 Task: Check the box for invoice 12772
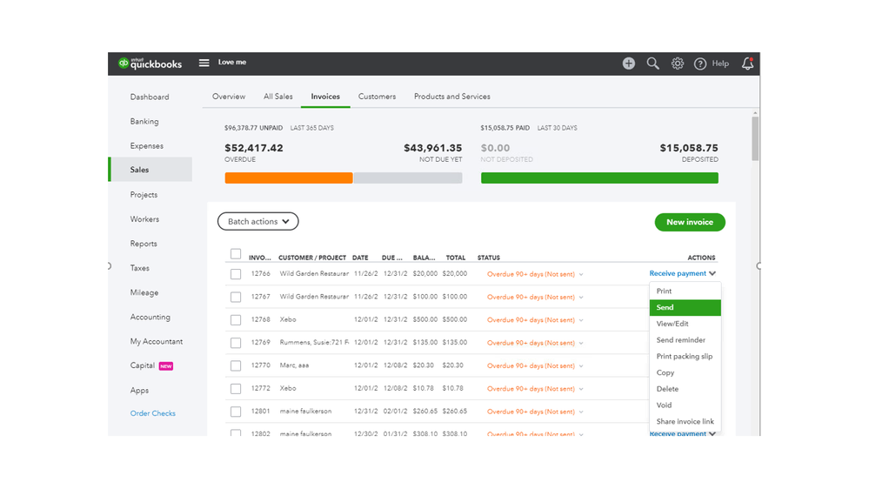pos(236,389)
